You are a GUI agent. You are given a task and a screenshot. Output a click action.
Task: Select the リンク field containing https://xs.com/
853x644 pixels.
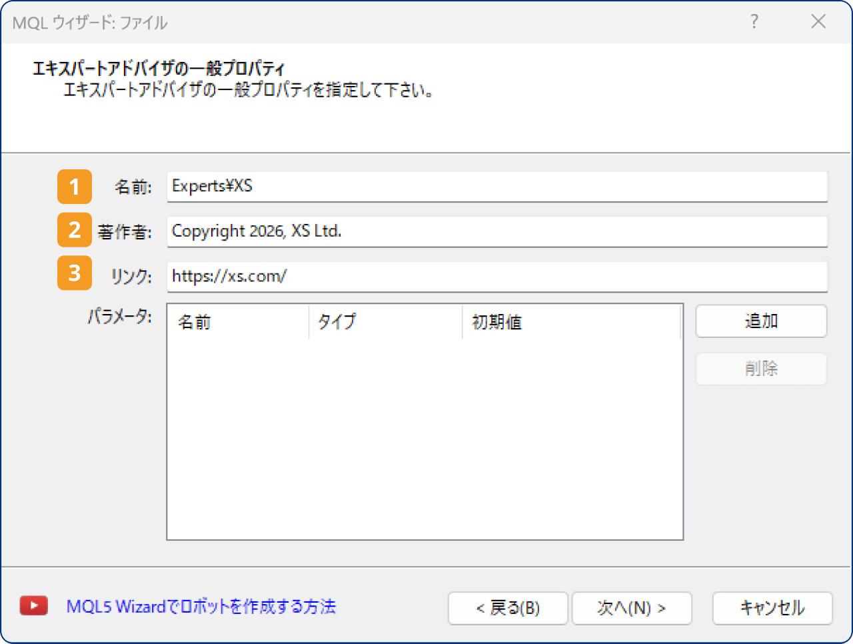pos(496,275)
